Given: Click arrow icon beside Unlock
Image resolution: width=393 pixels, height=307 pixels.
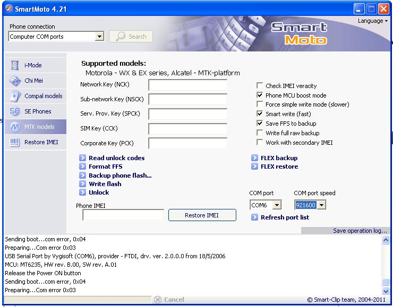Looking at the screenshot, I should [82, 192].
